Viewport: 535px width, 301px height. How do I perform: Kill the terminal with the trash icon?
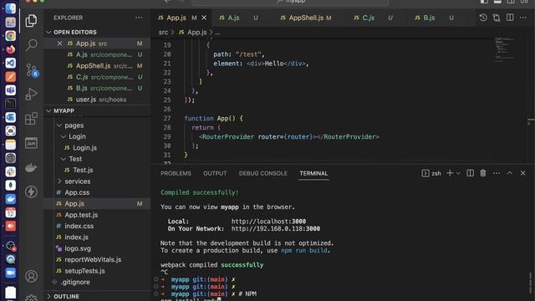click(x=483, y=173)
